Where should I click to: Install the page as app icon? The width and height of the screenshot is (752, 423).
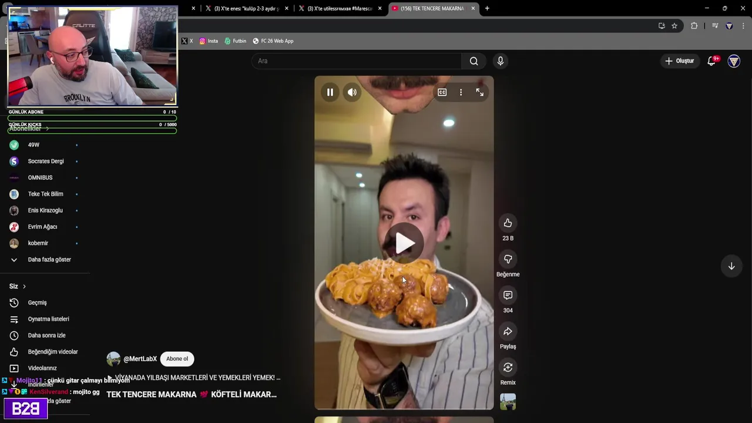[x=662, y=26]
